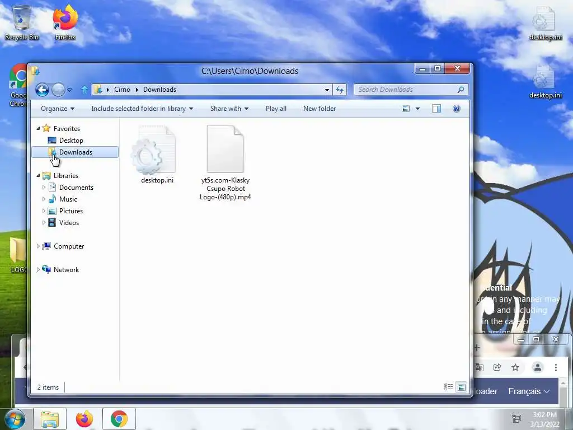Select Google Chrome desktop shortcut

pyautogui.click(x=18, y=86)
